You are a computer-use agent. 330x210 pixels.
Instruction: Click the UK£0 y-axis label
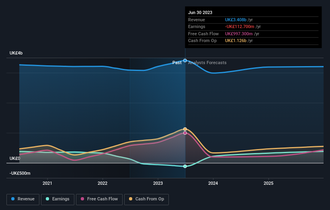[15, 158]
